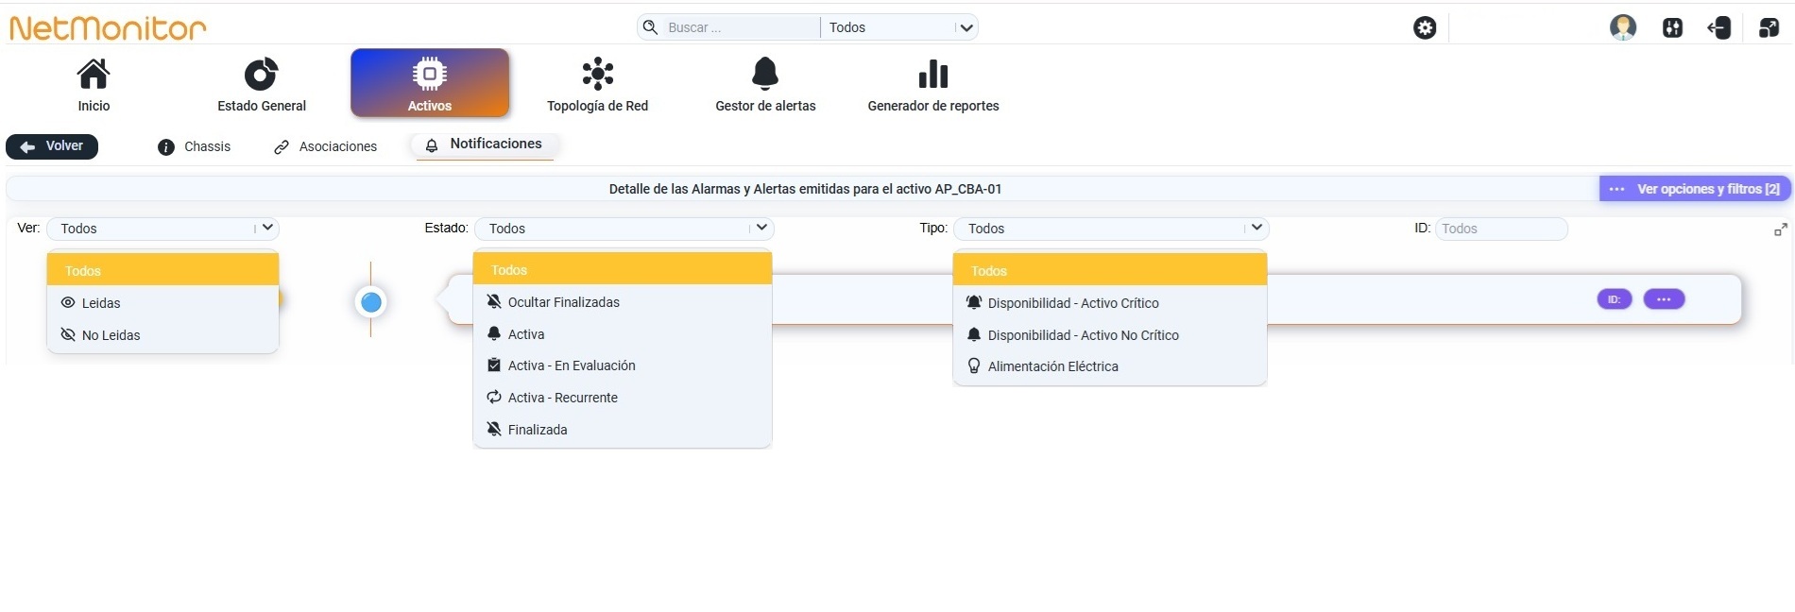Select Todos in Tipo list

[x=1110, y=270]
